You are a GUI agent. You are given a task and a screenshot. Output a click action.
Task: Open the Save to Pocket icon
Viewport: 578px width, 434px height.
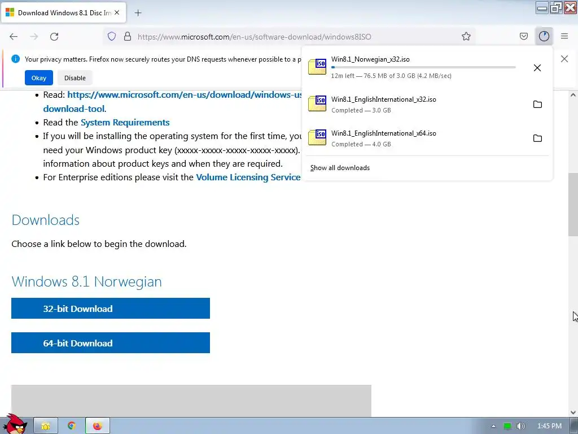point(523,36)
